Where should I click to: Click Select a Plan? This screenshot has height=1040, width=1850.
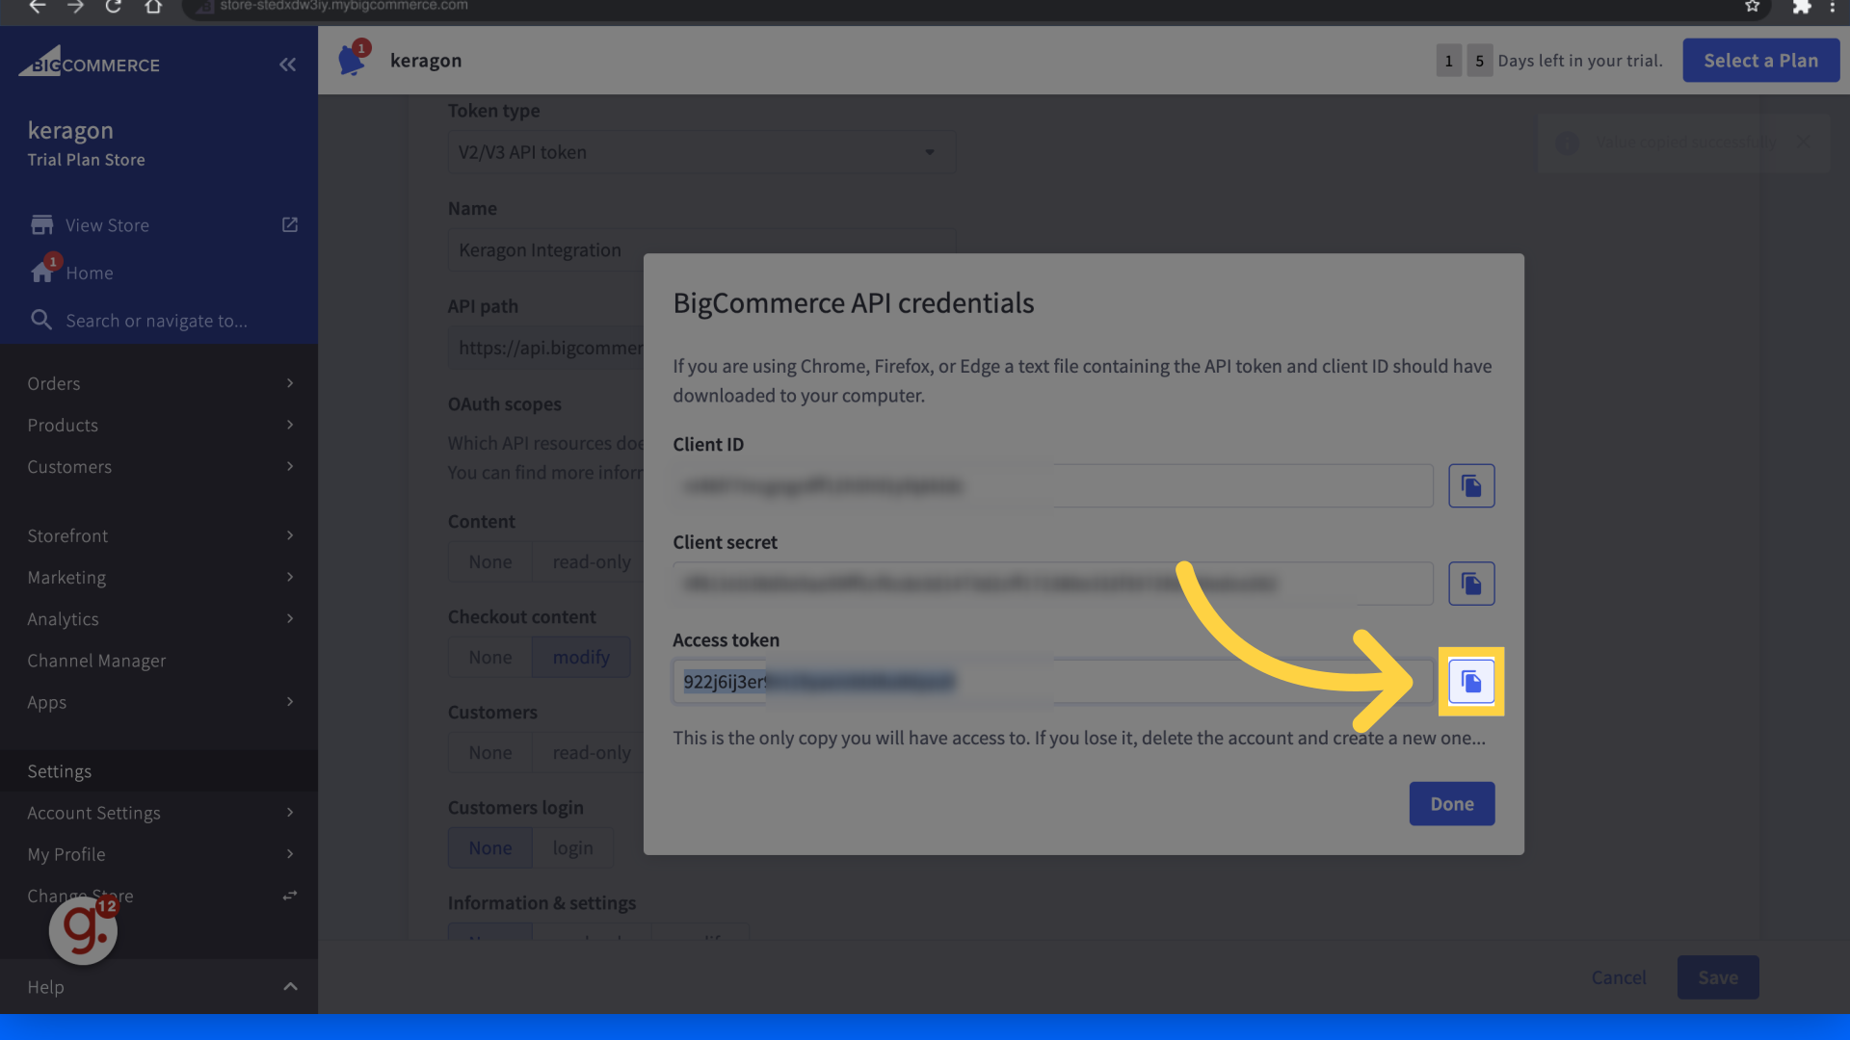tap(1760, 60)
